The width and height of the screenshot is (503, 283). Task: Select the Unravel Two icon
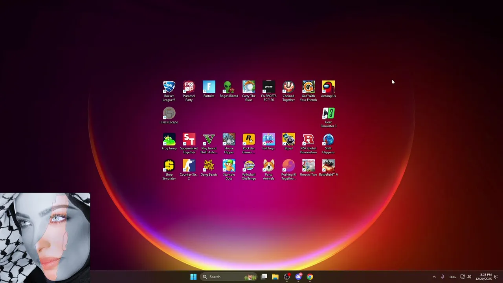point(308,168)
